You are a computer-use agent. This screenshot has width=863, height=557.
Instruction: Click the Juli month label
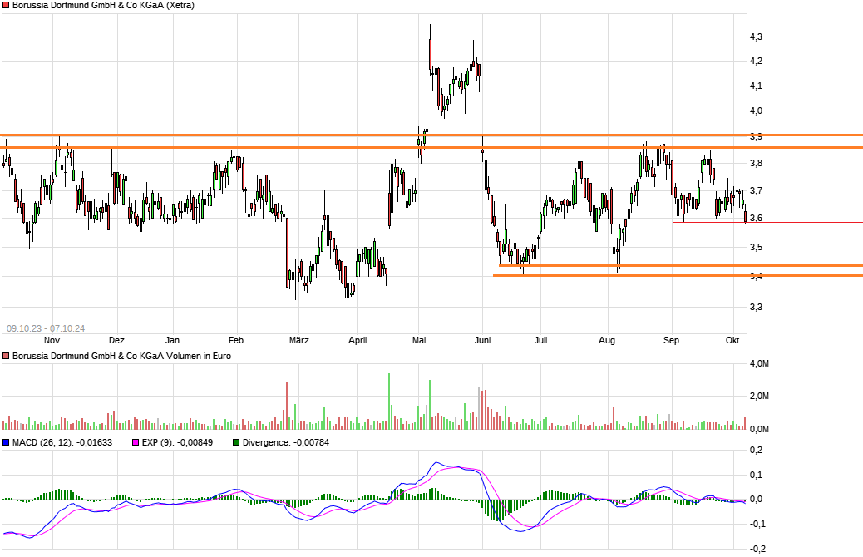point(541,341)
